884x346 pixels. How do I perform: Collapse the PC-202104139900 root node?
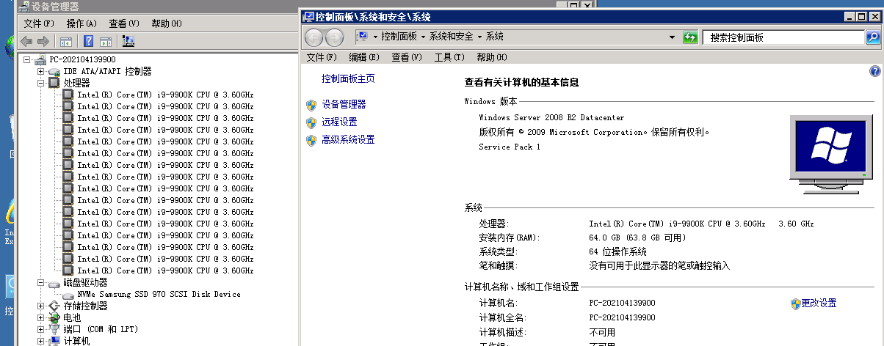(28, 60)
